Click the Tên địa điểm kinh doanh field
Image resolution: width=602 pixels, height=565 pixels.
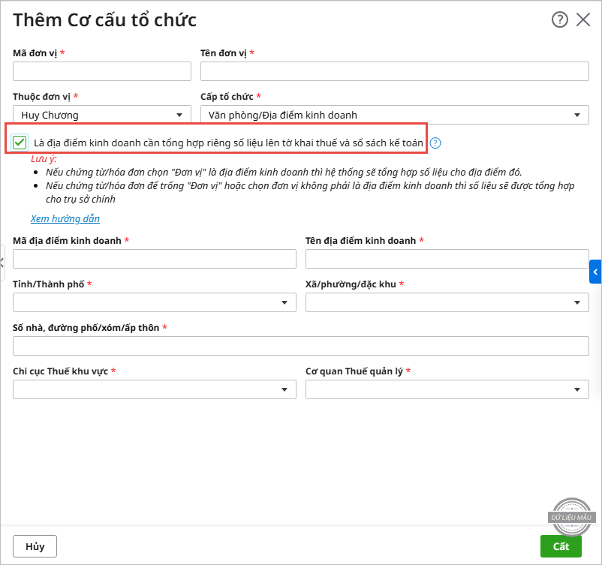pyautogui.click(x=447, y=259)
